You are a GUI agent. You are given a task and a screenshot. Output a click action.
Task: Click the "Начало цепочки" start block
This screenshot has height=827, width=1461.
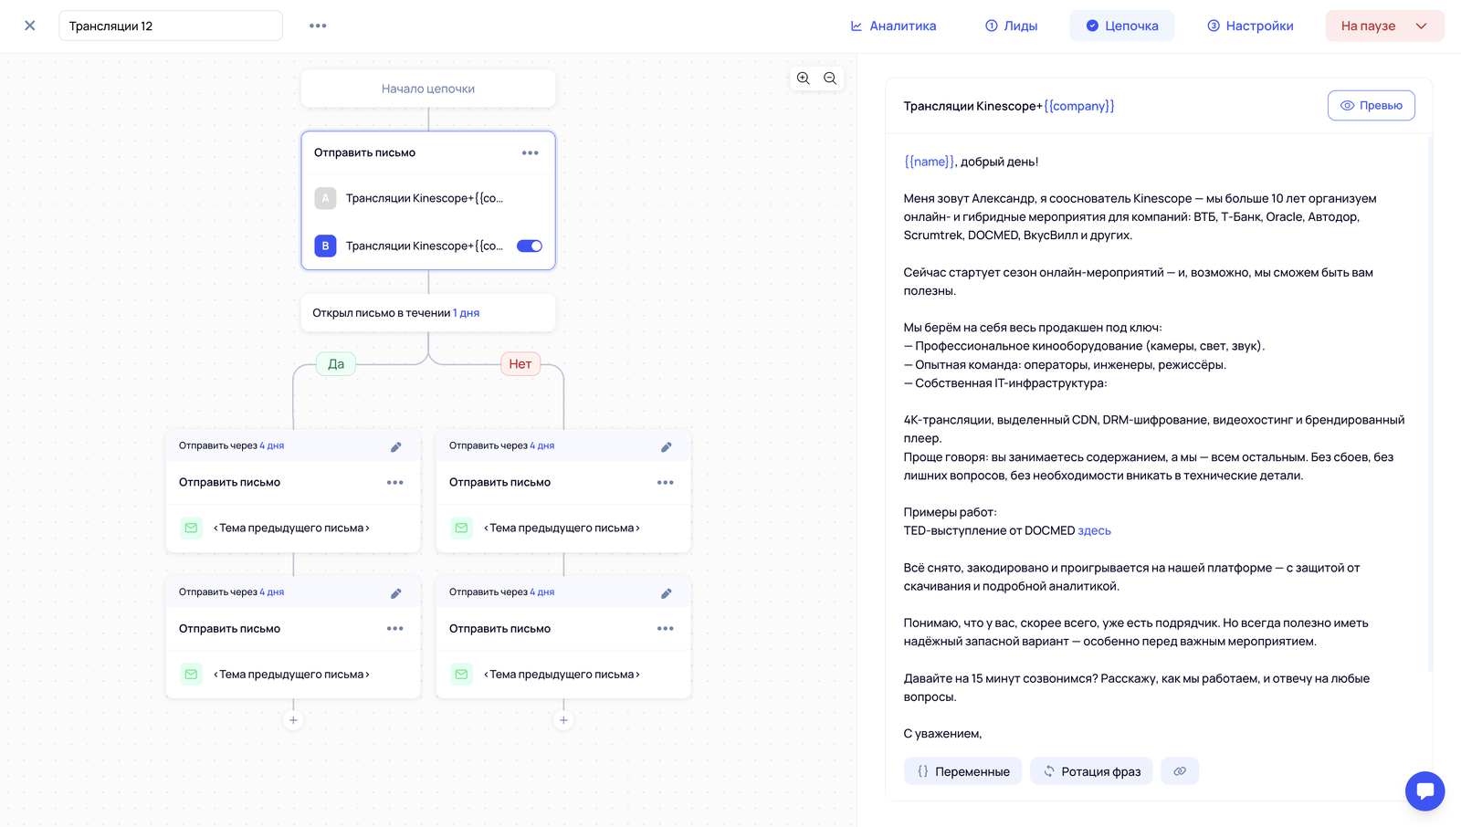(428, 89)
